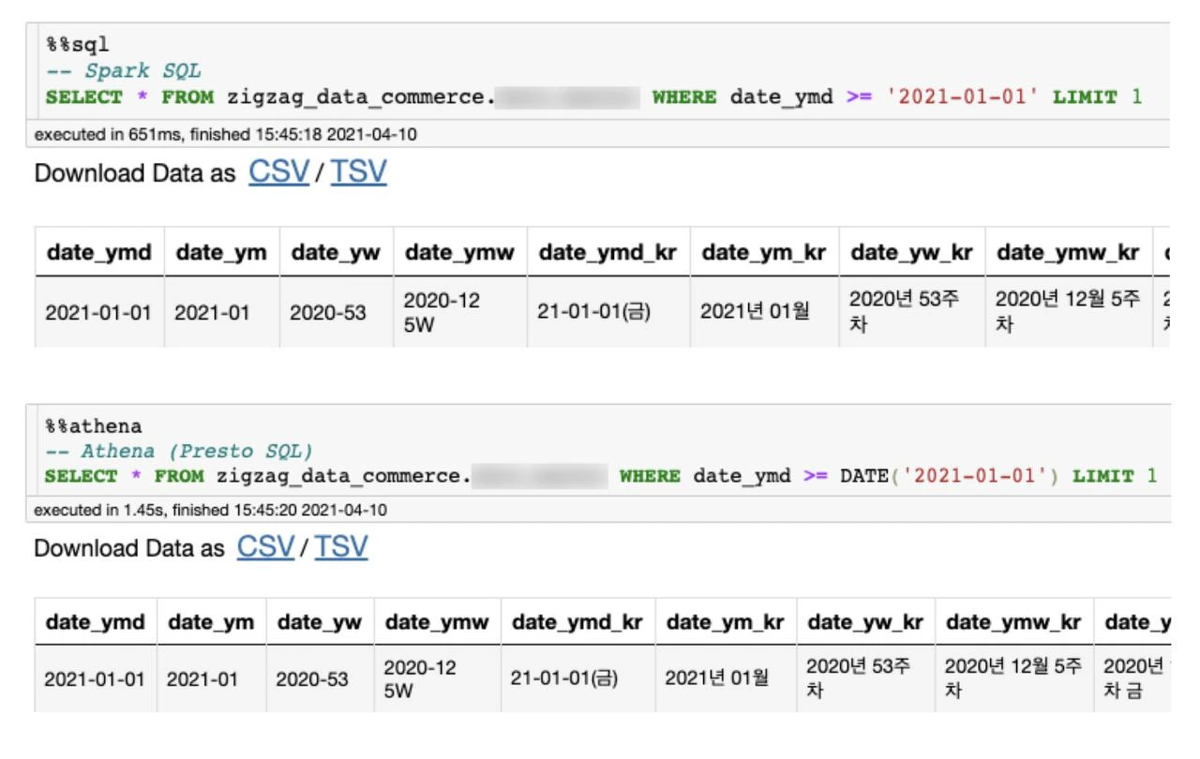
Task: Click date_yw_kr header in Spark SQL result table
Action: (912, 252)
